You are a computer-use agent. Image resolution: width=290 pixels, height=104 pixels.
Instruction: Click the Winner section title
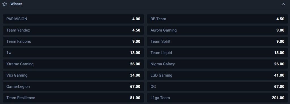pyautogui.click(x=16, y=4)
